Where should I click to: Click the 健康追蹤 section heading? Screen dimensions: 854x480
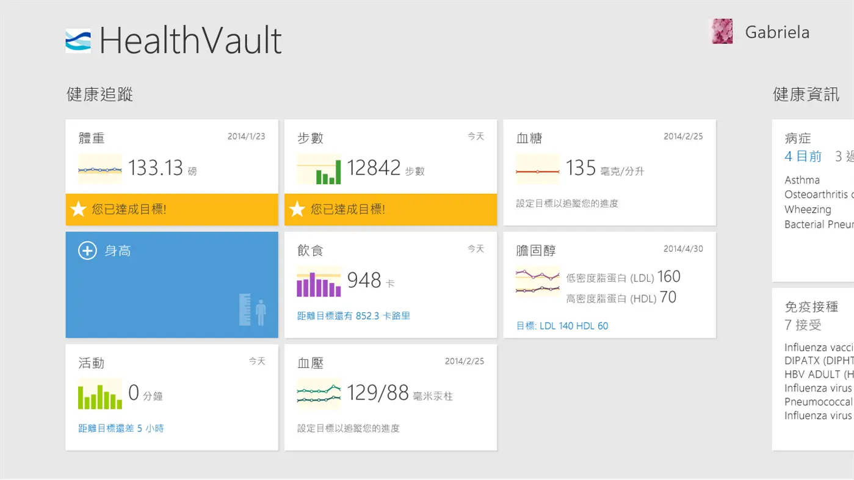click(100, 95)
